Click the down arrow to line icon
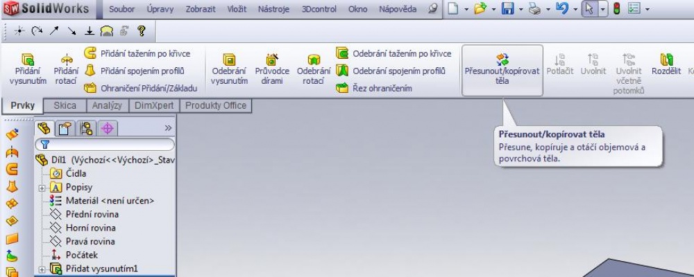The image size is (694, 277). [x=90, y=31]
